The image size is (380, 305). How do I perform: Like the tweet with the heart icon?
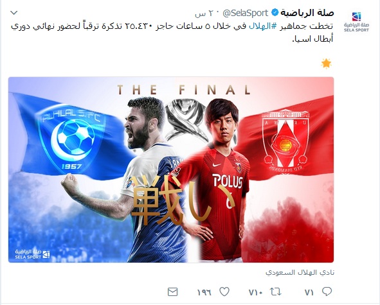(224, 292)
